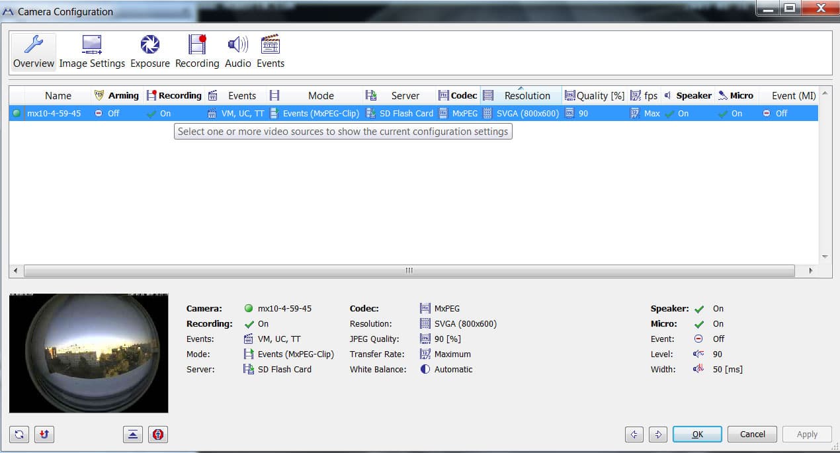840x453 pixels.
Task: Switch to the Events tab
Action: (271, 52)
